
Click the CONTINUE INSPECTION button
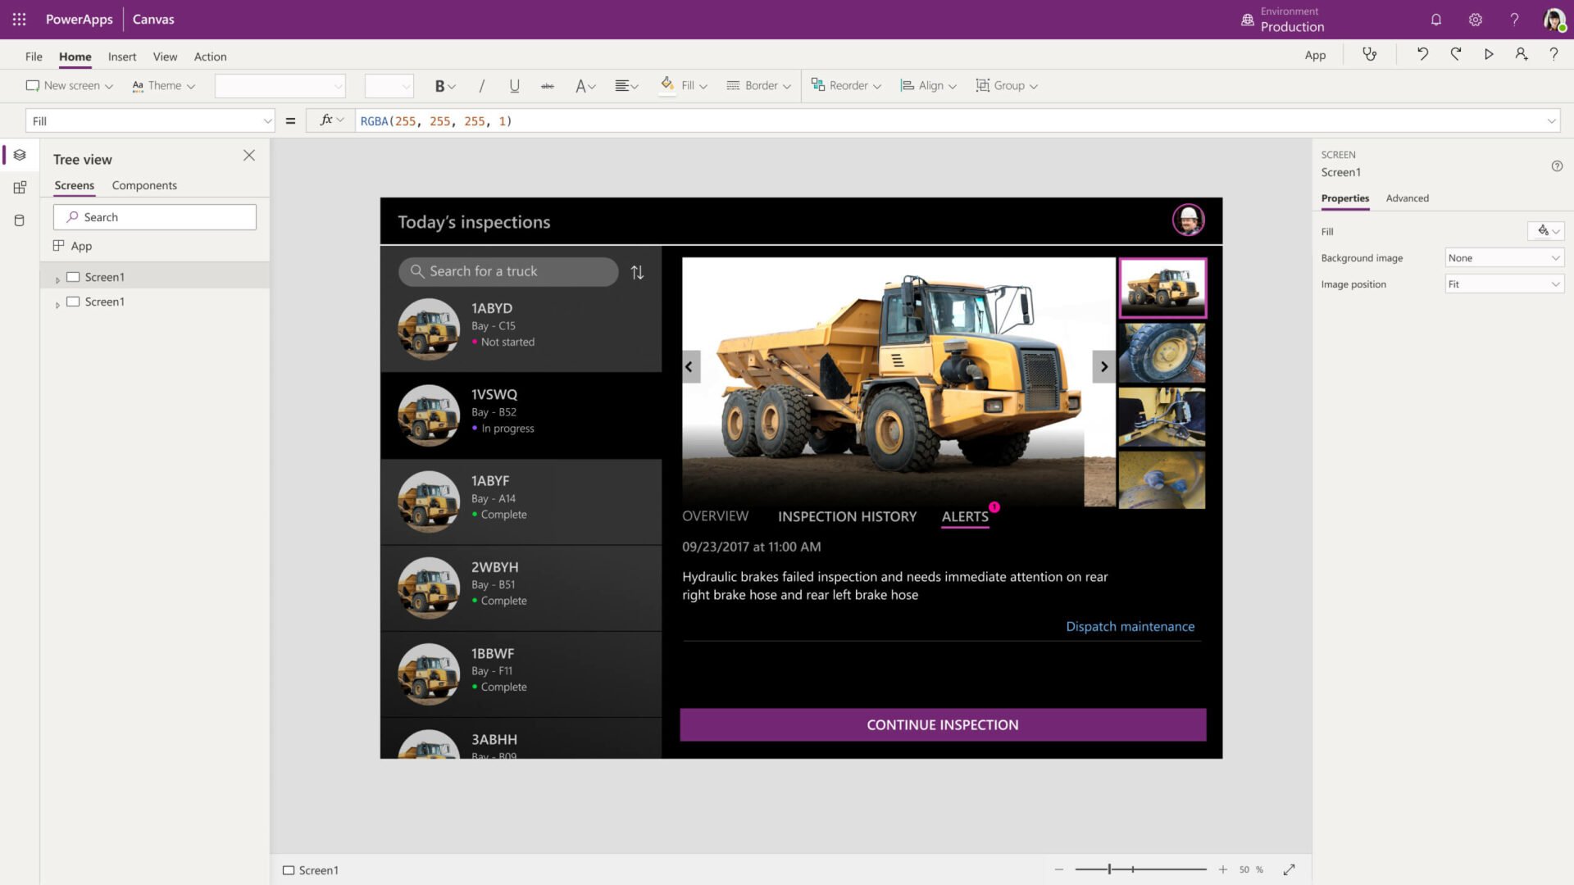tap(942, 724)
